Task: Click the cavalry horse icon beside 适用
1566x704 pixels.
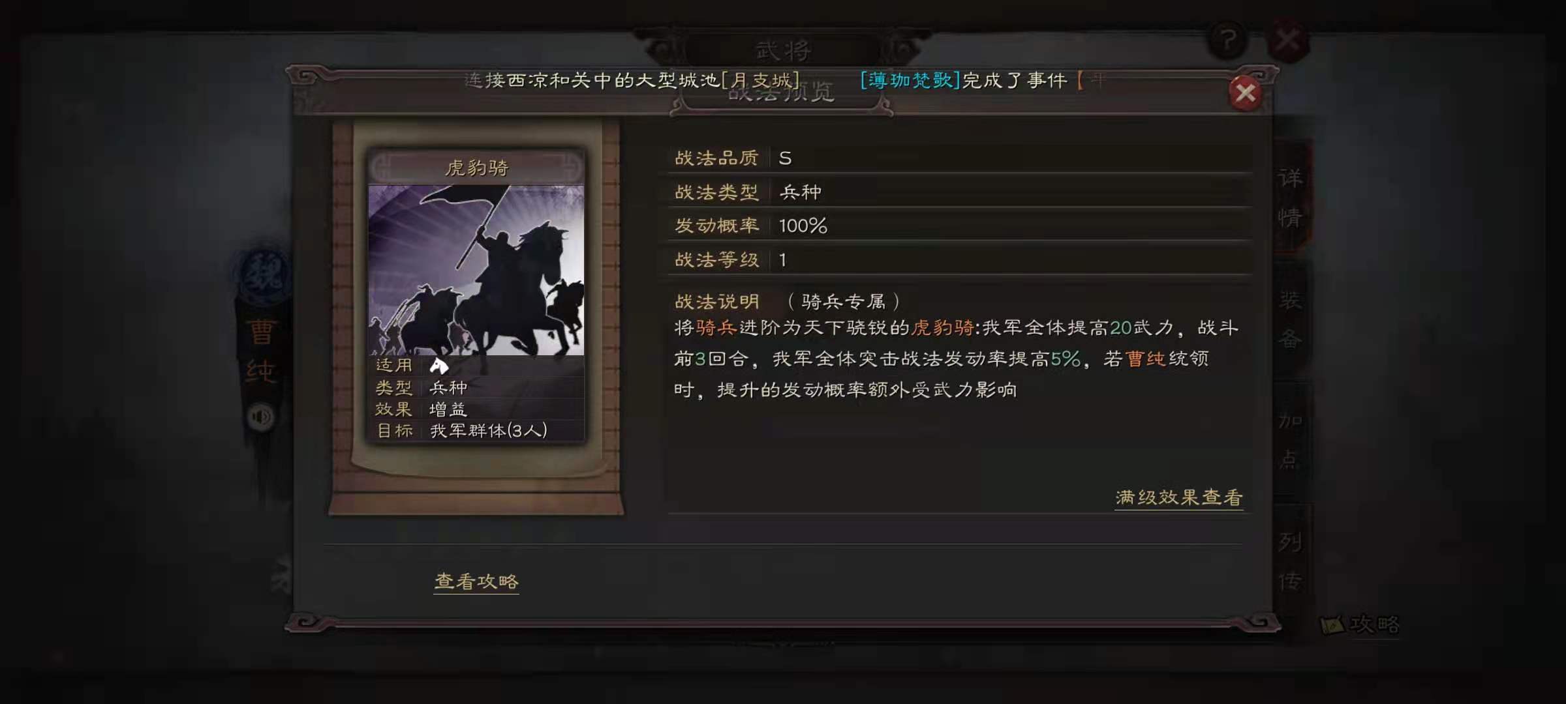Action: (x=439, y=366)
